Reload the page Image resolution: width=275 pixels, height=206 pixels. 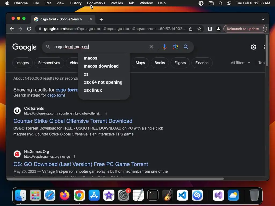pyautogui.click(x=29, y=29)
